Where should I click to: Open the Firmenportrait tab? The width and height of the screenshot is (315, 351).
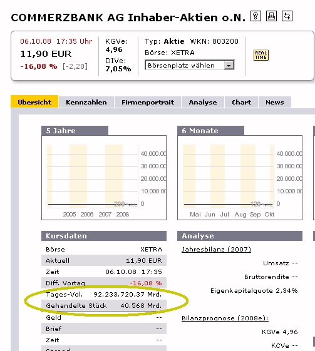coord(148,103)
